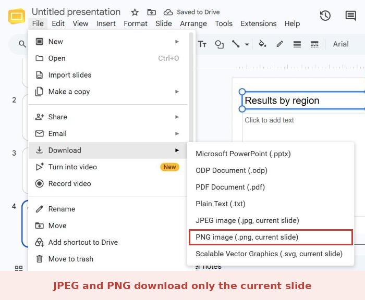Choose Move in File menu
365x300 pixels.
(x=108, y=226)
